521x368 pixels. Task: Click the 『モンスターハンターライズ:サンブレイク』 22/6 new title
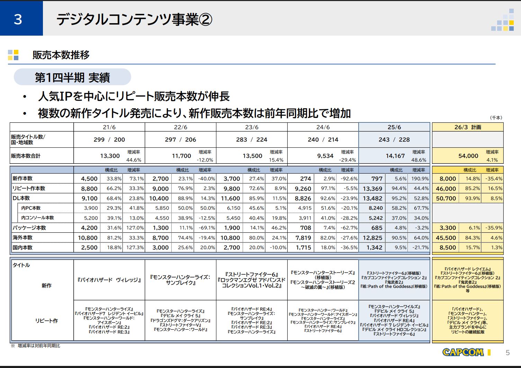180,280
